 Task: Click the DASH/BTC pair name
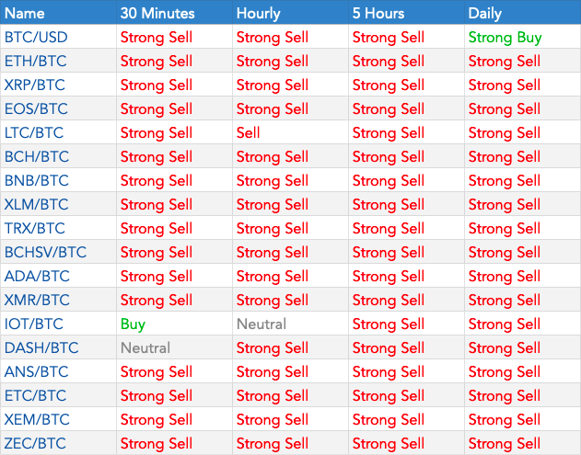tap(41, 348)
